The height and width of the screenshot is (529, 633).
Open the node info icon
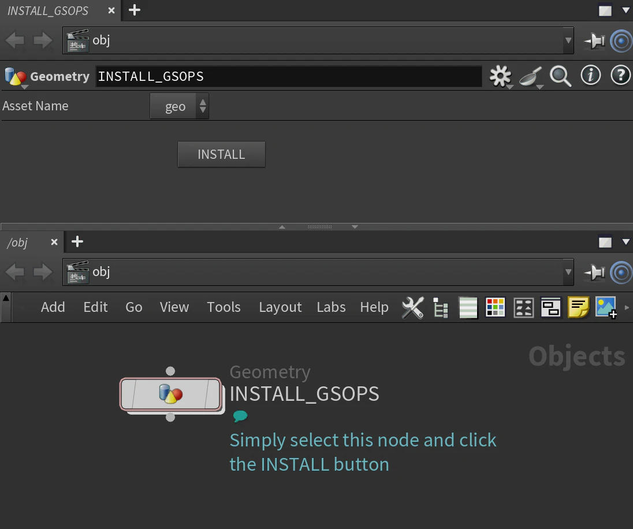coord(591,76)
